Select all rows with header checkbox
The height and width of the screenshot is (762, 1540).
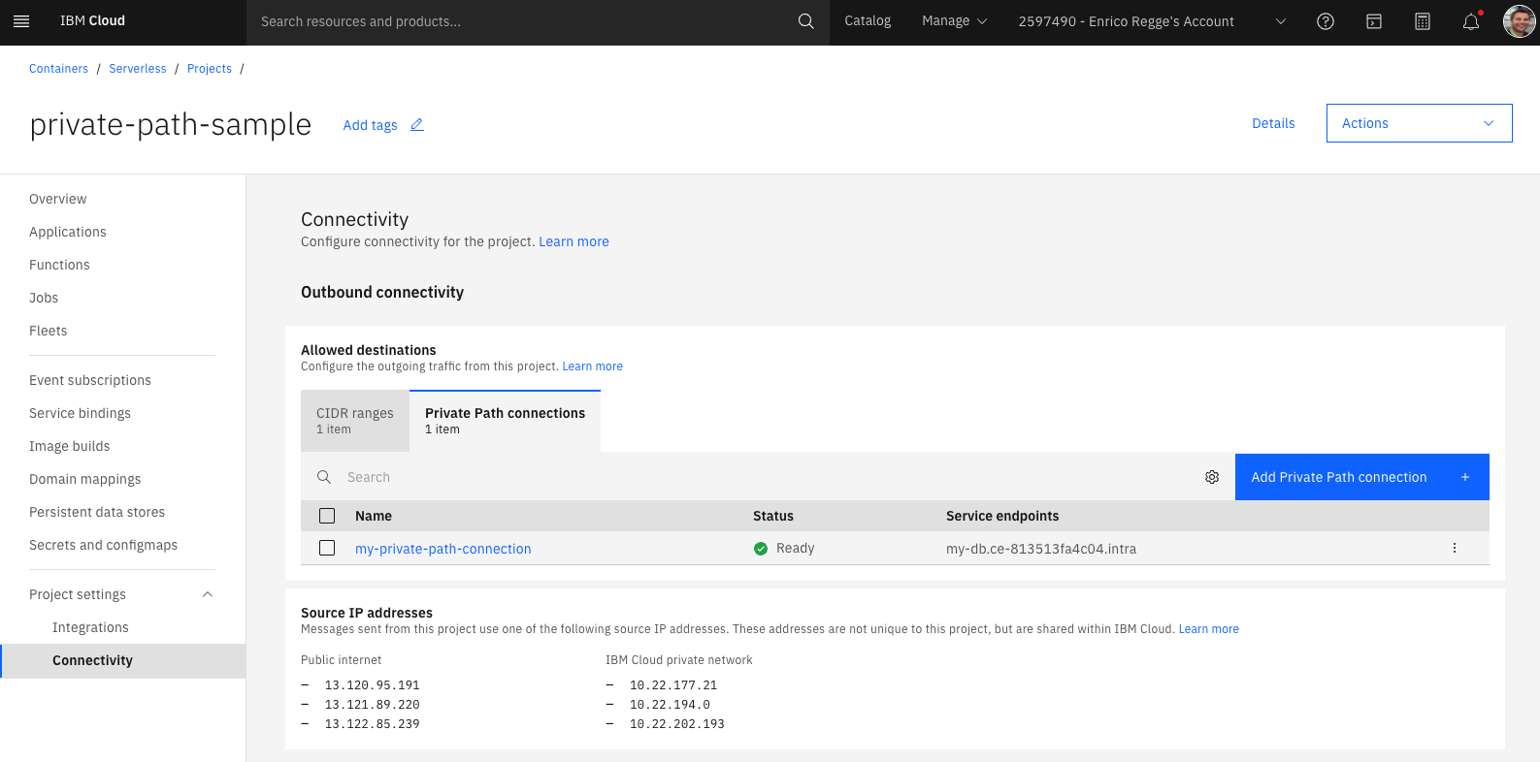pyautogui.click(x=327, y=516)
